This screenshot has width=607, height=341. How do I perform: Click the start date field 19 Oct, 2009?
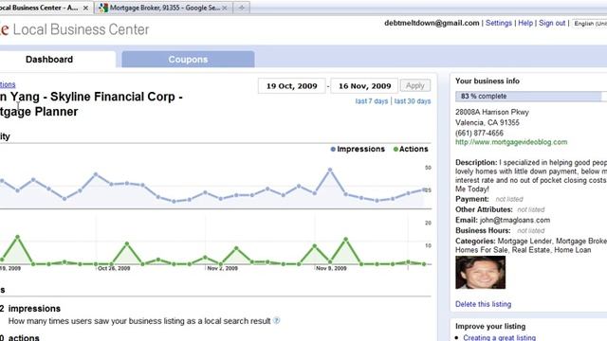coord(291,86)
